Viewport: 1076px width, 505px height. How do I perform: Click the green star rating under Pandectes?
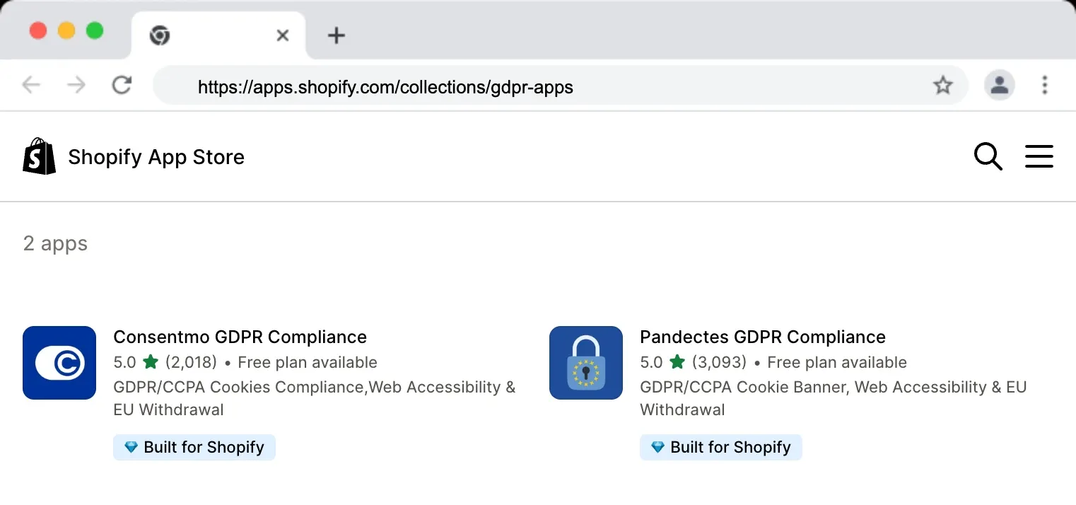coord(677,362)
